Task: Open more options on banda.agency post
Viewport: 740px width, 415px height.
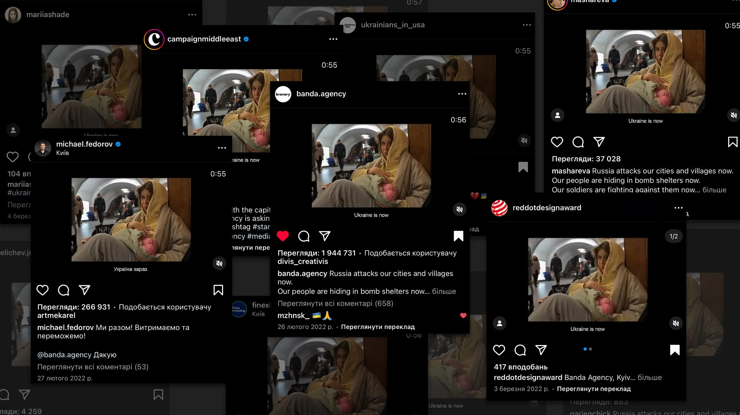Action: pos(462,94)
